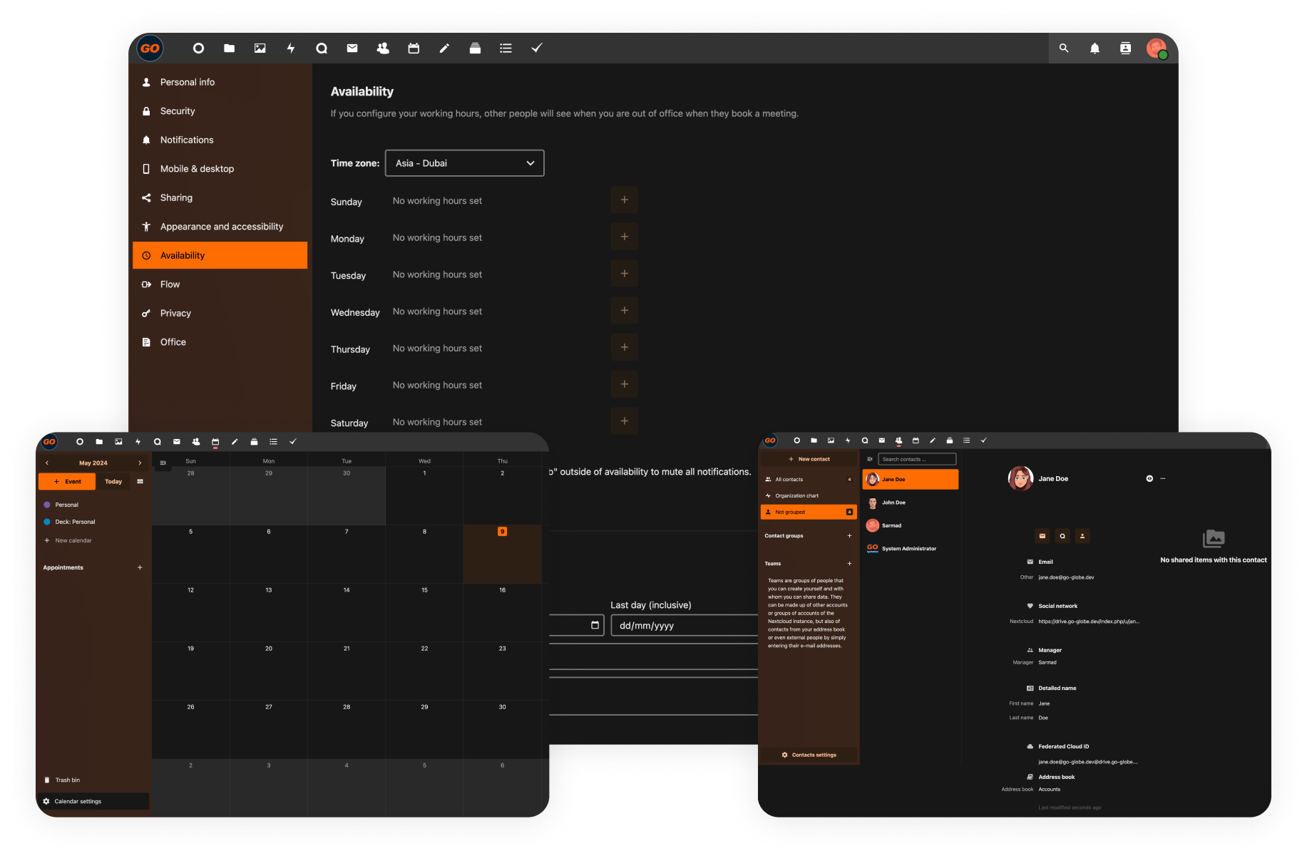Click the New contact button

[x=809, y=460]
